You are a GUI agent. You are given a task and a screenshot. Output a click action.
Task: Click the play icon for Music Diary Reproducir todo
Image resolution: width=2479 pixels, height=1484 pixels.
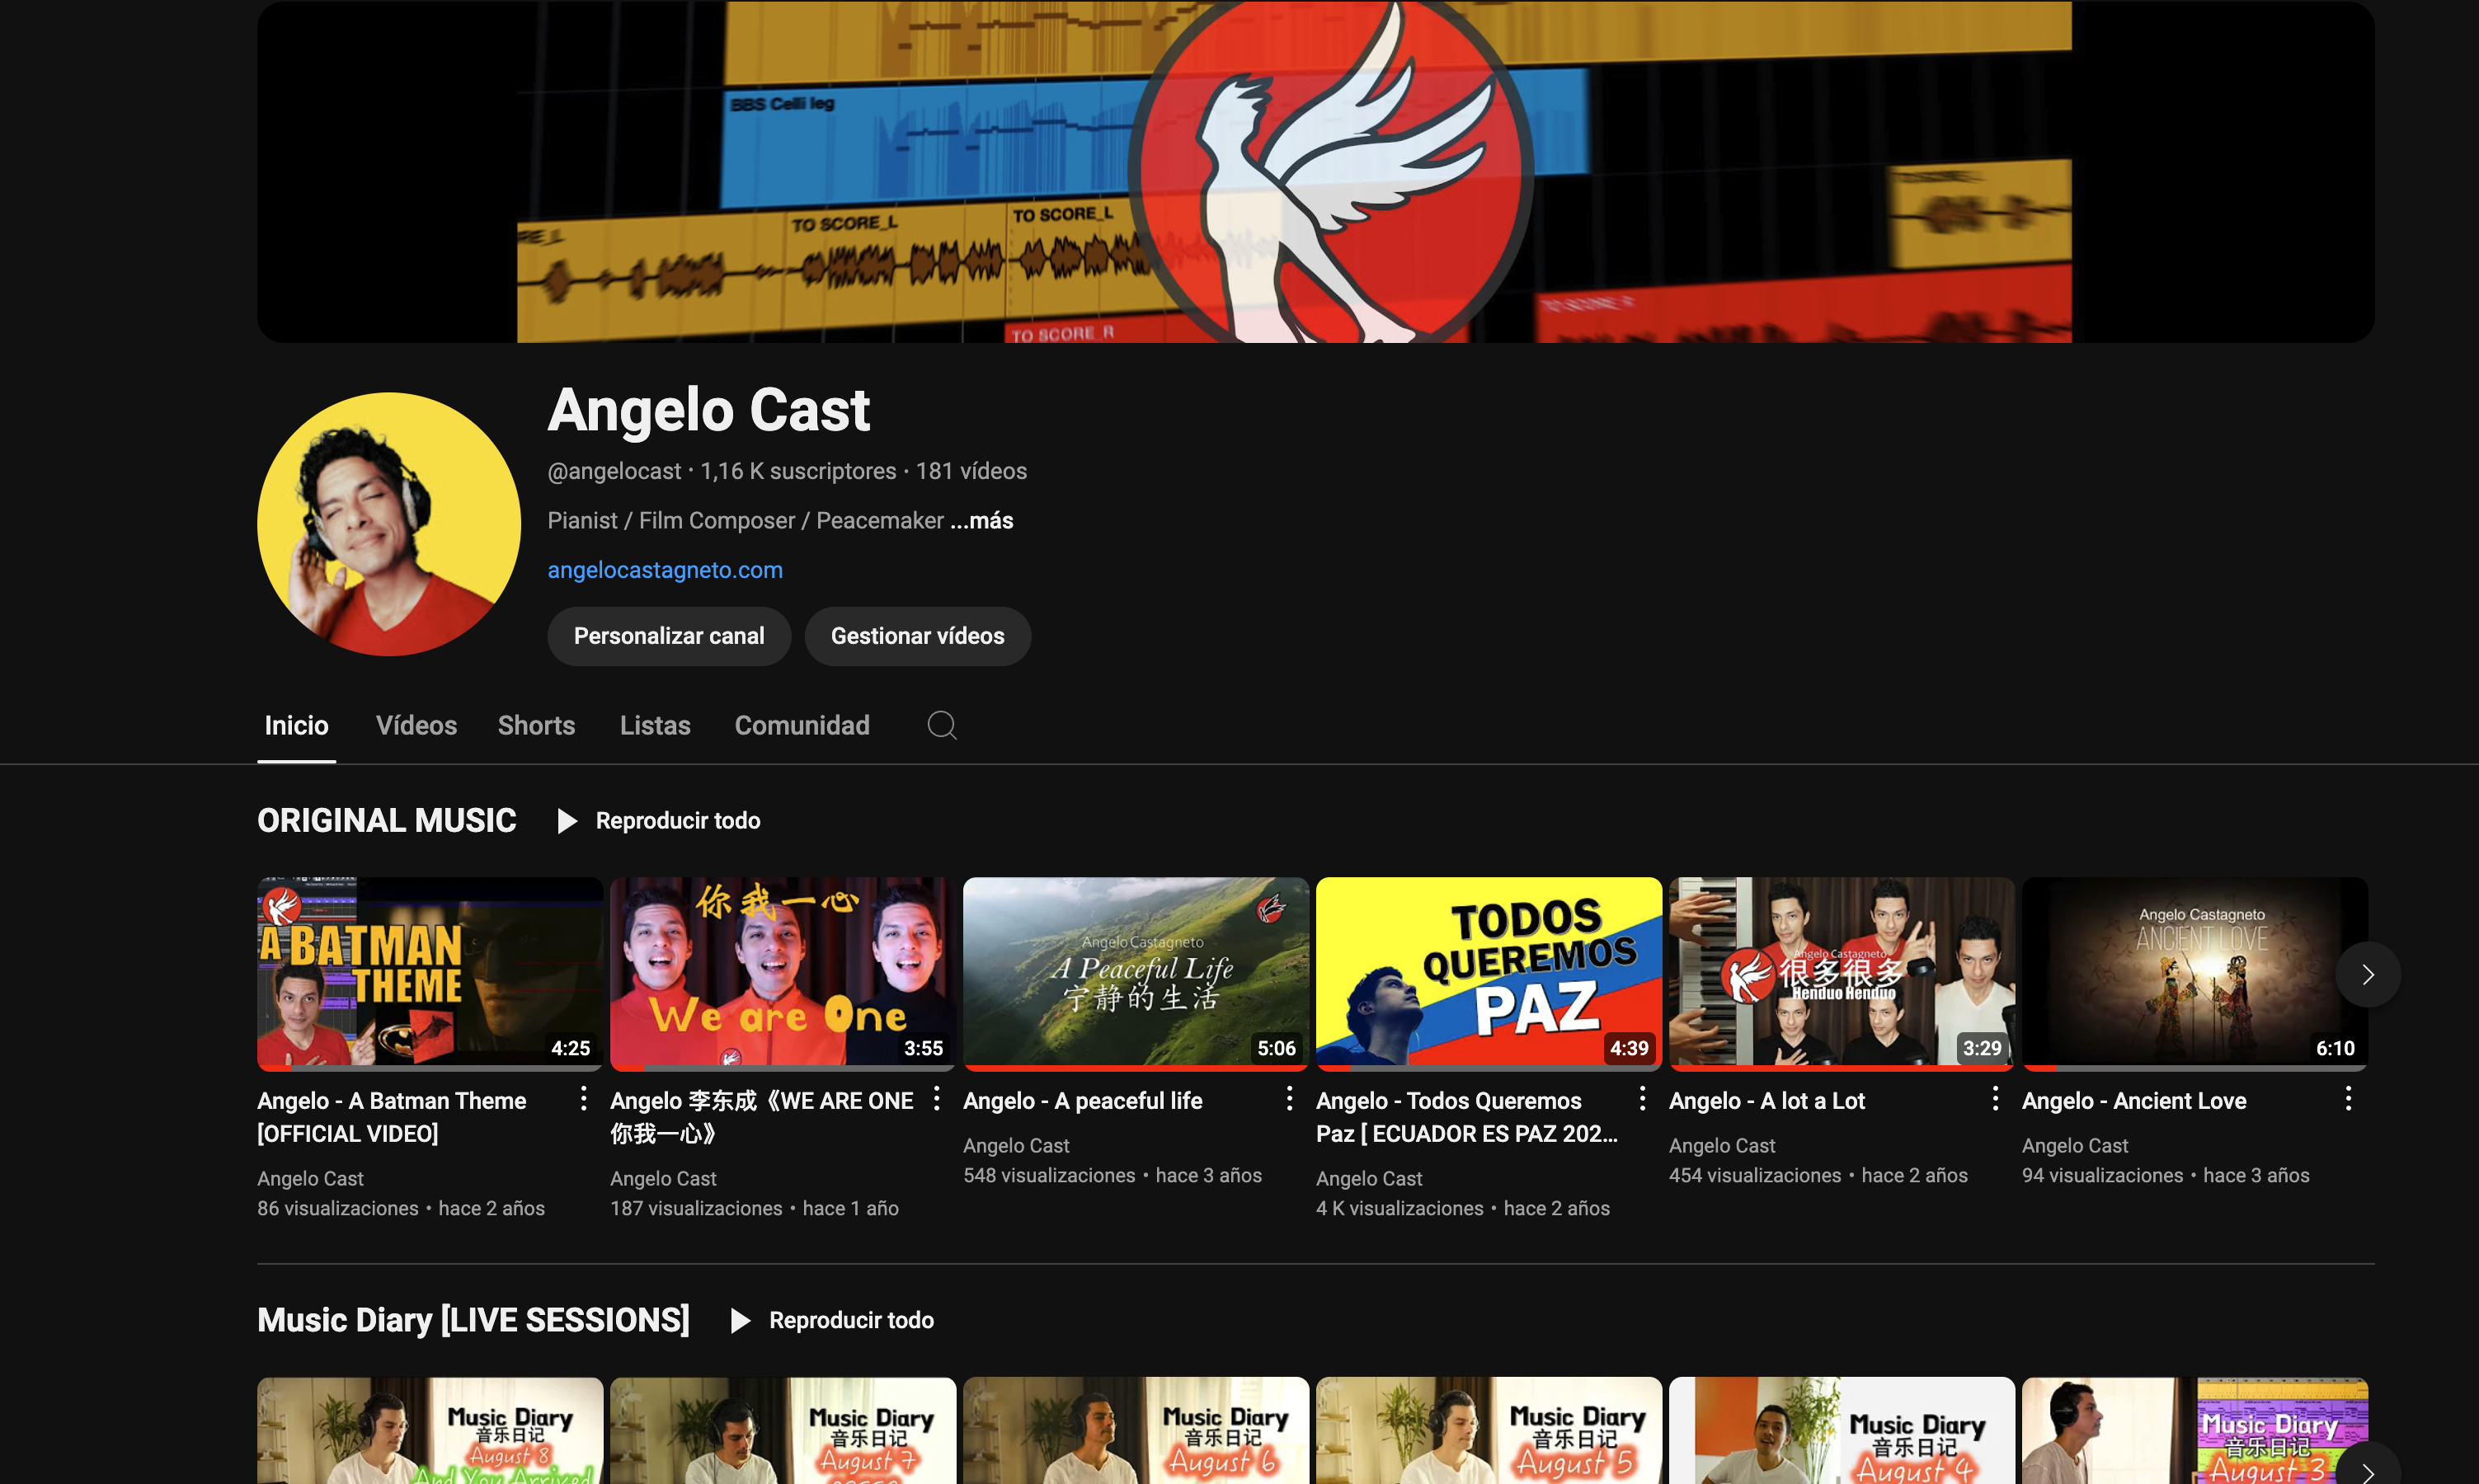pyautogui.click(x=740, y=1320)
